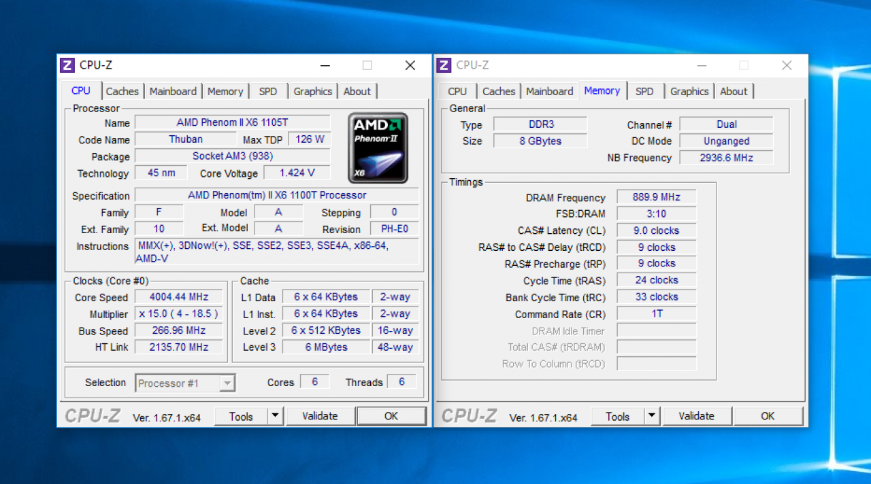This screenshot has width=871, height=484.
Task: Click the Core Speed value 4004.44 MHz
Action: [180, 297]
